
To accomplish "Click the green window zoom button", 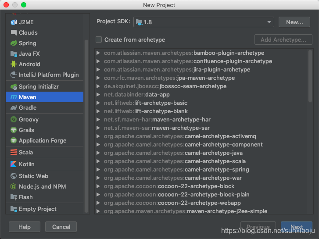I will (24, 5).
